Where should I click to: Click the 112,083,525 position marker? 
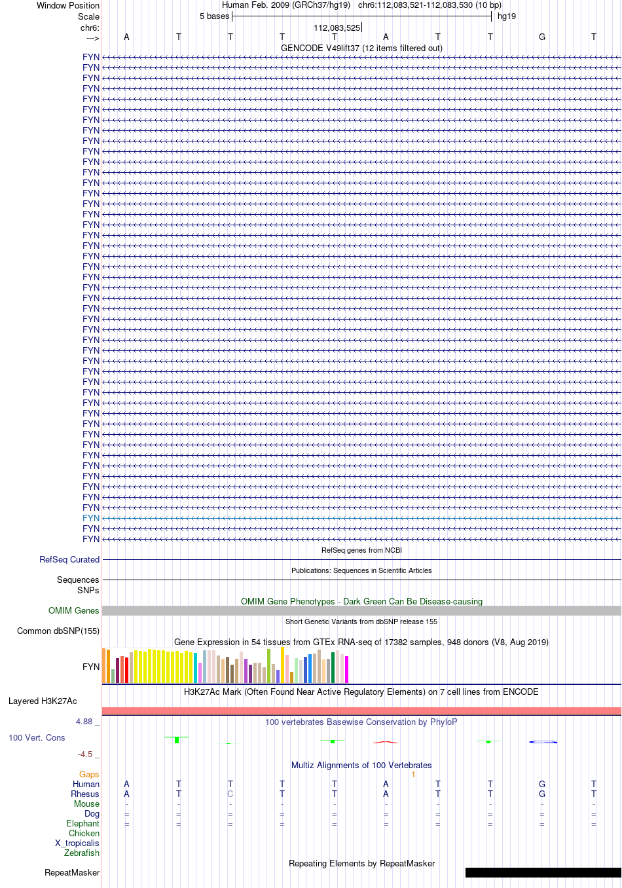pos(337,28)
